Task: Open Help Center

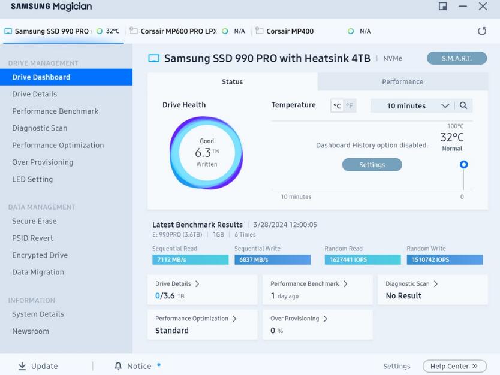Action: coord(454,366)
